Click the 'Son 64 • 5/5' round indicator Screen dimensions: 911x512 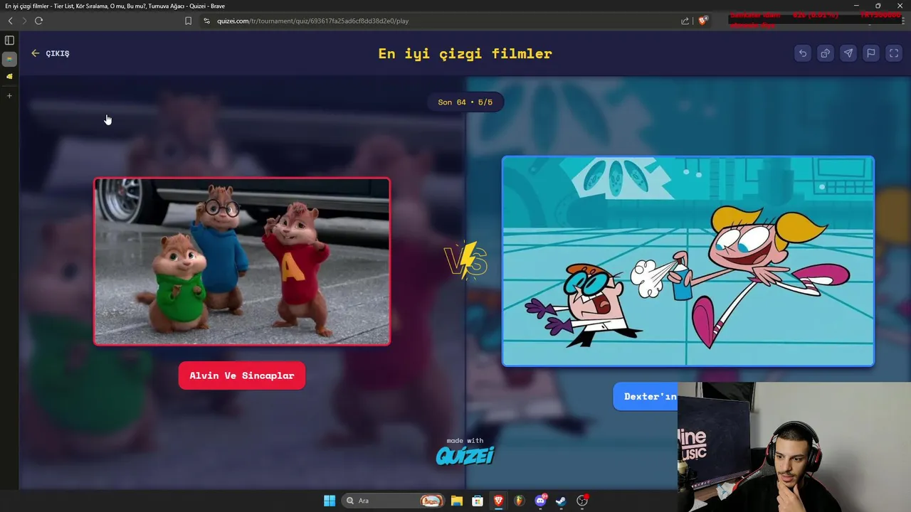(x=465, y=102)
